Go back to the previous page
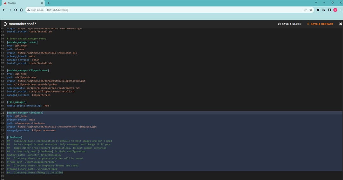The height and width of the screenshot is (180, 343). tap(4, 10)
